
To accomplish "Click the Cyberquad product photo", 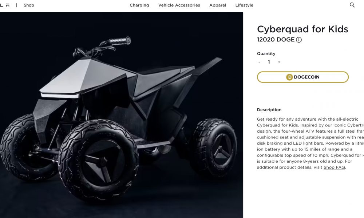I will click(122, 115).
